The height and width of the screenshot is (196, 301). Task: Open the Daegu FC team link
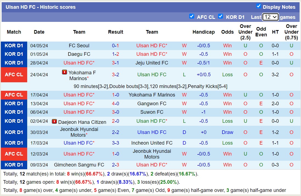coord(79,54)
